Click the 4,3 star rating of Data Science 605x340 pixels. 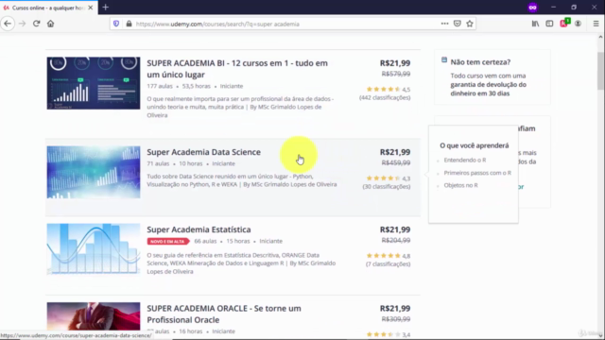pyautogui.click(x=389, y=178)
